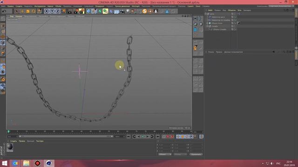Collapse the Сплайн group row
The width and height of the screenshot is (298, 167).
click(207, 26)
